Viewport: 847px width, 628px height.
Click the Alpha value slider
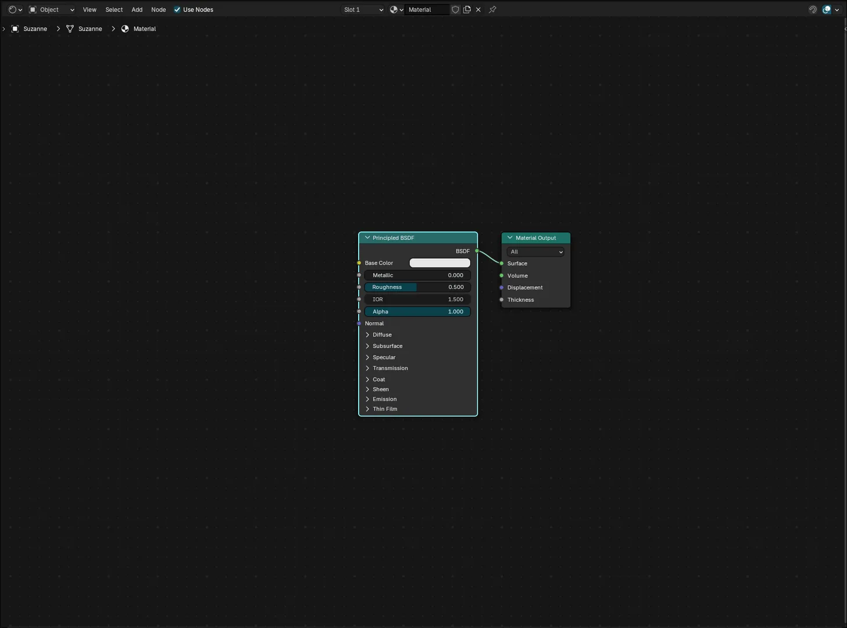click(417, 312)
